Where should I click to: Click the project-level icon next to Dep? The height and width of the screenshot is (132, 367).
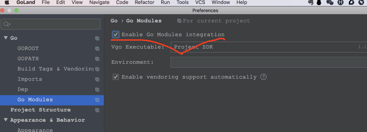pyautogui.click(x=97, y=90)
